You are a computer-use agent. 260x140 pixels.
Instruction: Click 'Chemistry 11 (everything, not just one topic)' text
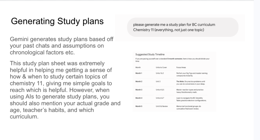pos(169,30)
